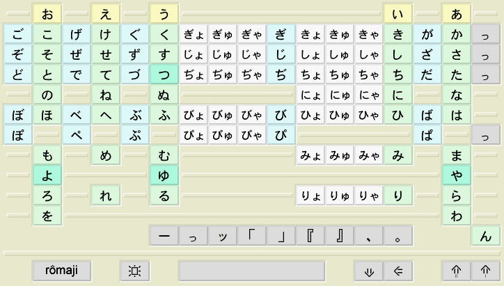Switch layout with the rômaji button
The height and width of the screenshot is (286, 504).
point(62,271)
